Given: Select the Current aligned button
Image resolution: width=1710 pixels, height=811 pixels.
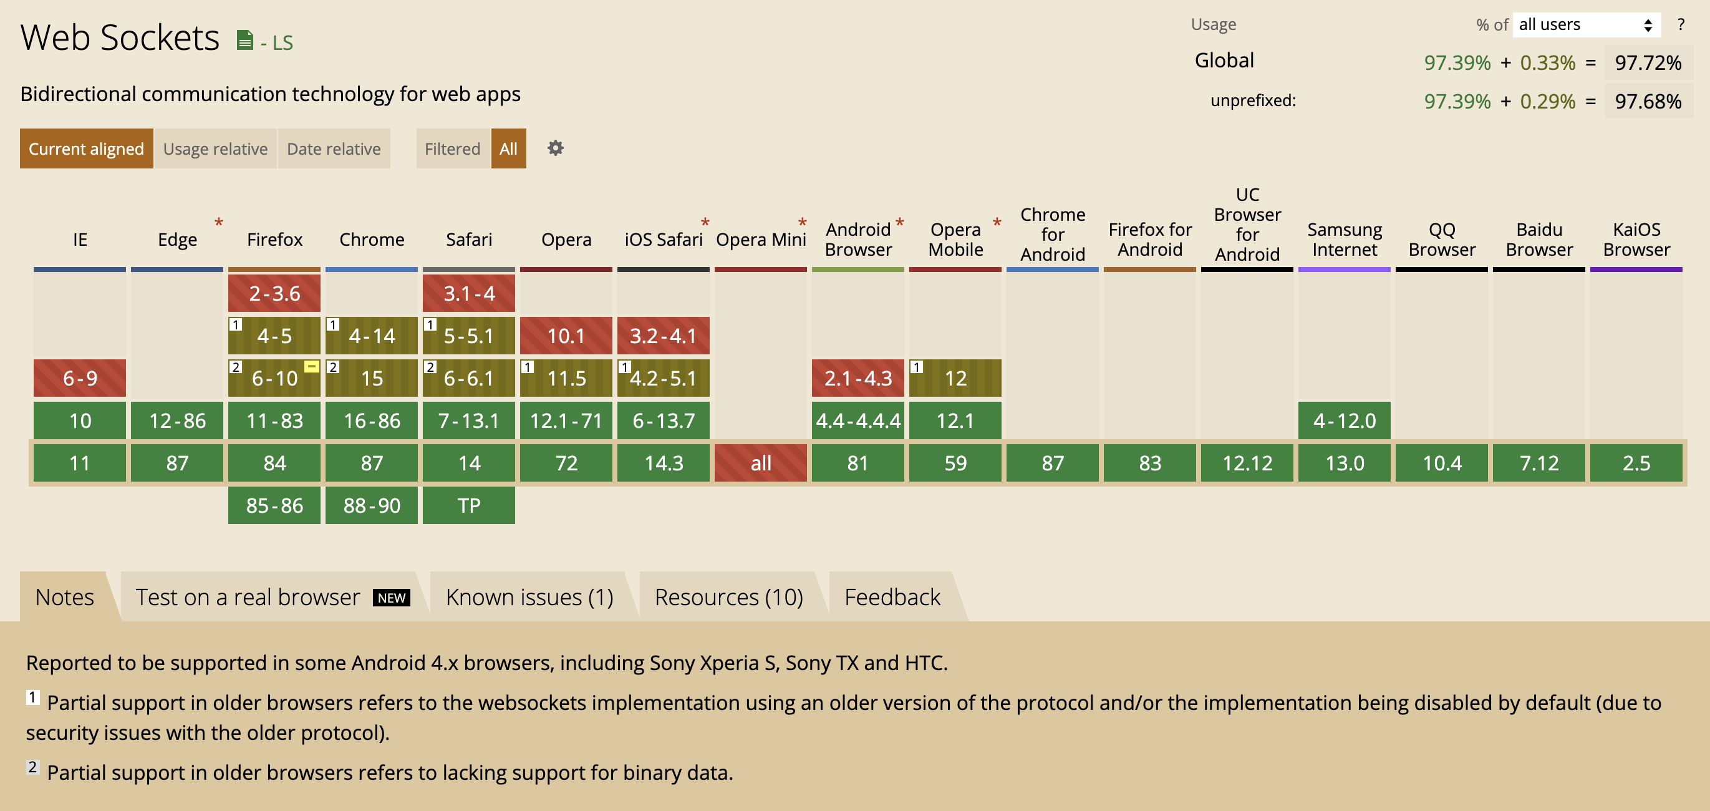Looking at the screenshot, I should (x=86, y=148).
